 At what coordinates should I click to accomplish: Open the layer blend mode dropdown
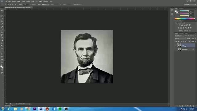click(x=180, y=39)
